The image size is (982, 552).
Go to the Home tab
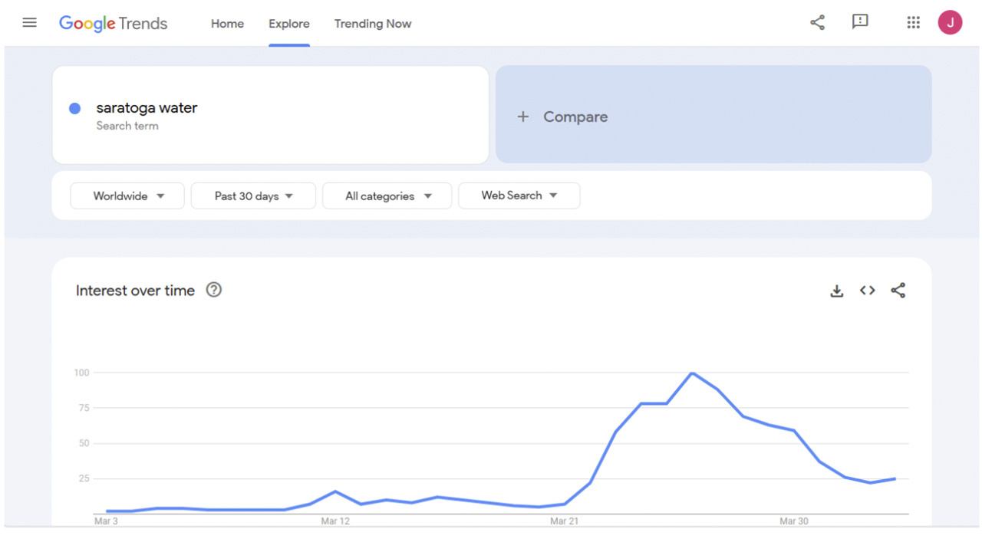click(227, 24)
